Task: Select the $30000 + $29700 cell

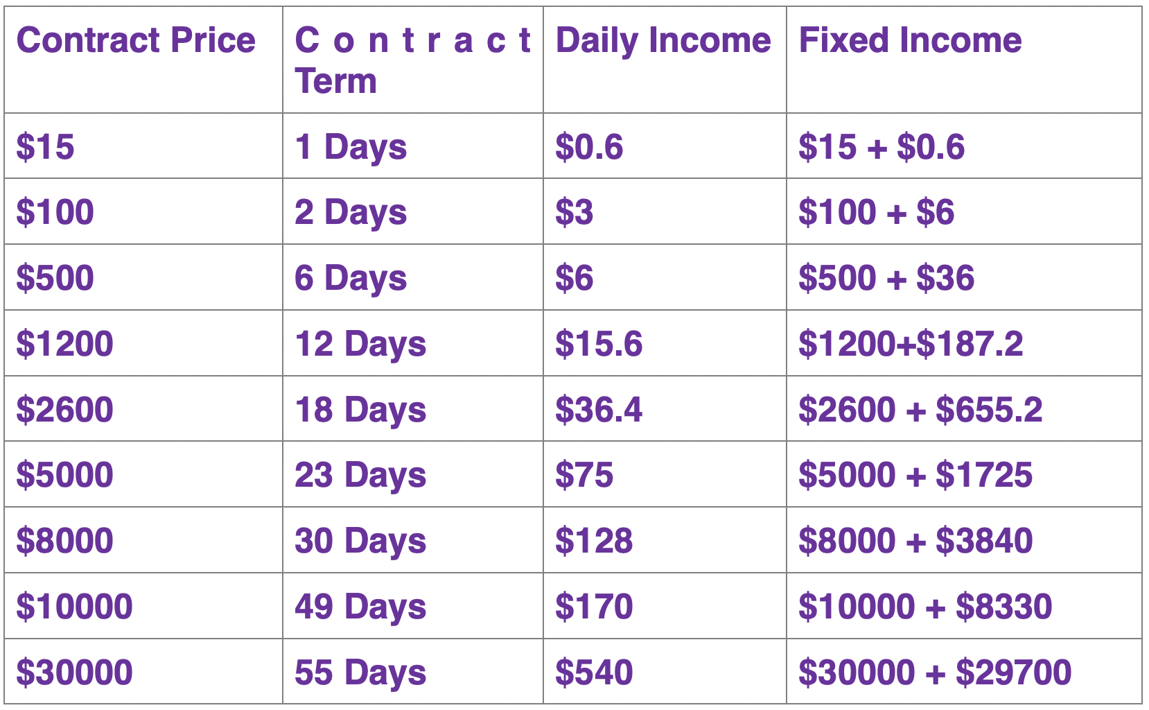Action: click(935, 673)
